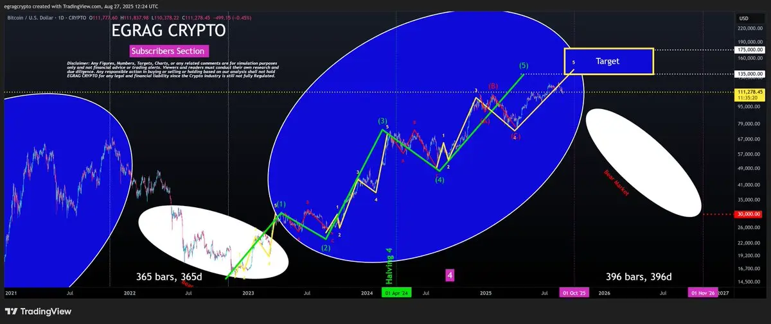Image resolution: width=771 pixels, height=324 pixels.
Task: Click the 57,000.00 price axis value
Action: pyautogui.click(x=750, y=154)
